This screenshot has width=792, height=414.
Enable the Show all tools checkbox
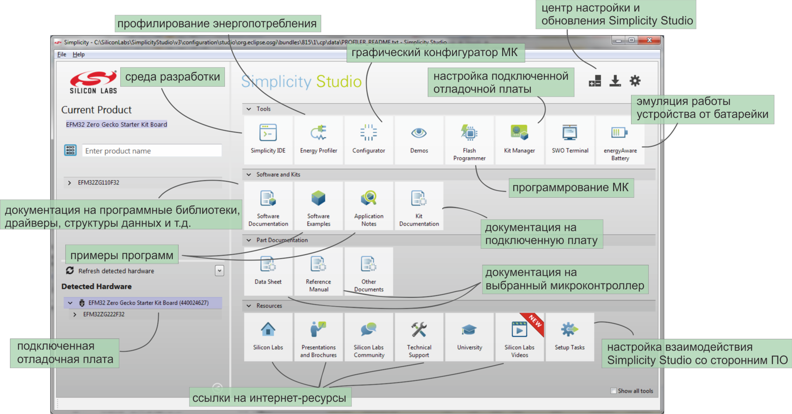613,390
